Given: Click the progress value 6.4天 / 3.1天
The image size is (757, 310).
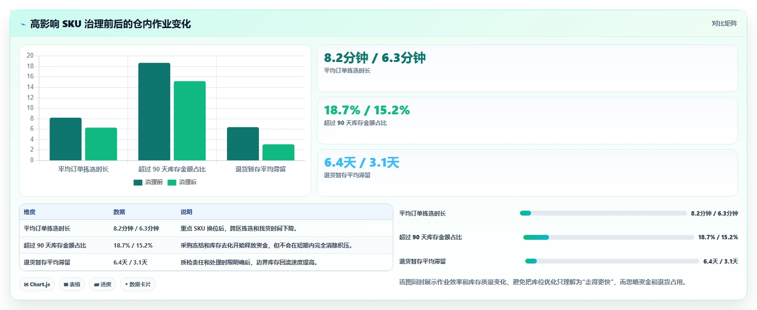Looking at the screenshot, I should point(721,262).
